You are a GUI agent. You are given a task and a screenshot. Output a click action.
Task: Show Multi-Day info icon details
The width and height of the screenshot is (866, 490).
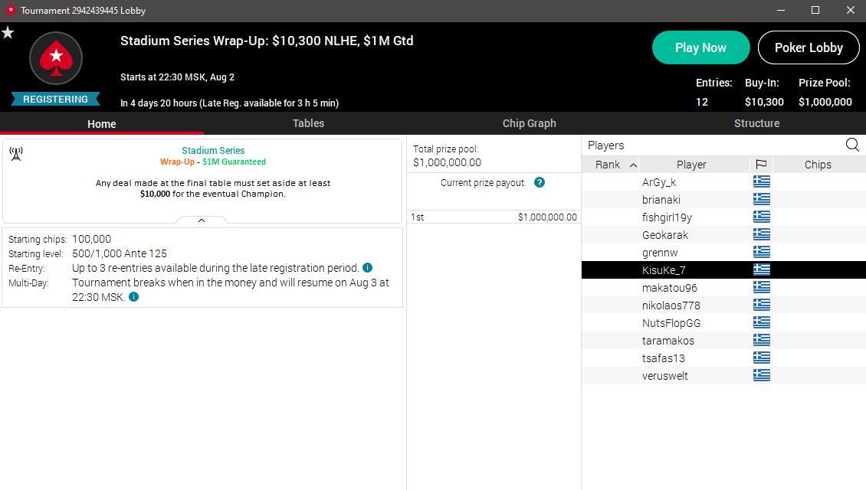pos(133,297)
